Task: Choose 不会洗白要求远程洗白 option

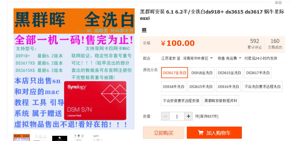Action: click(262, 87)
